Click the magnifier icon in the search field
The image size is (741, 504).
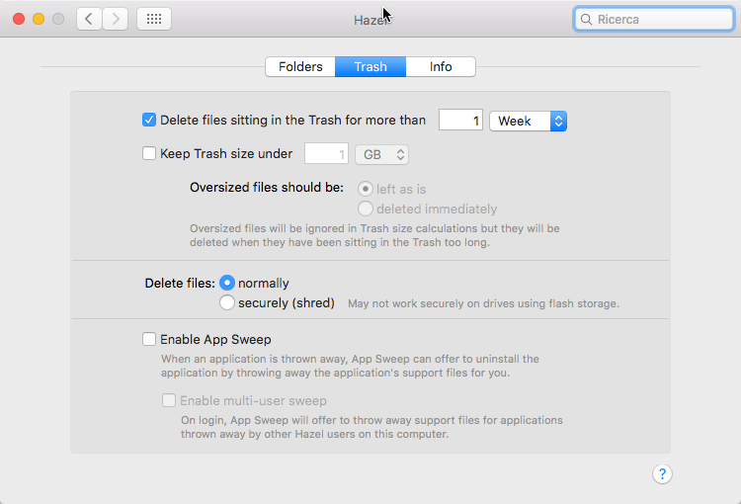click(x=586, y=20)
